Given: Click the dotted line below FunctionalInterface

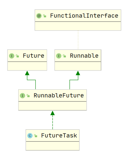Looking at the screenshot, I should pos(78,40).
